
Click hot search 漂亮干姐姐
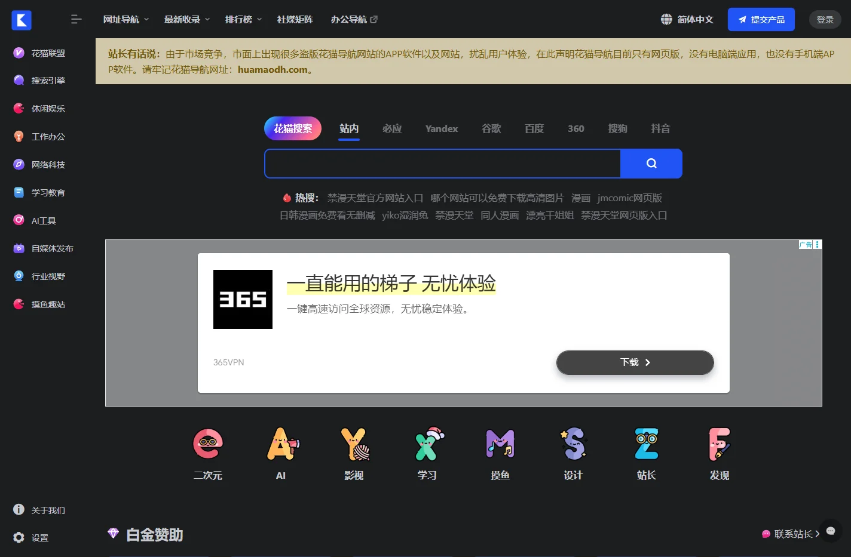click(x=550, y=215)
